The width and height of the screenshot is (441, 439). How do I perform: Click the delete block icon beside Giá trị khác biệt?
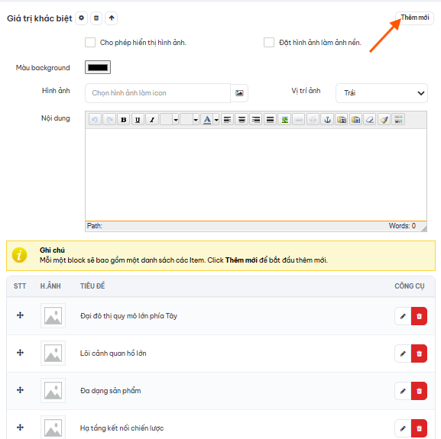coord(96,18)
